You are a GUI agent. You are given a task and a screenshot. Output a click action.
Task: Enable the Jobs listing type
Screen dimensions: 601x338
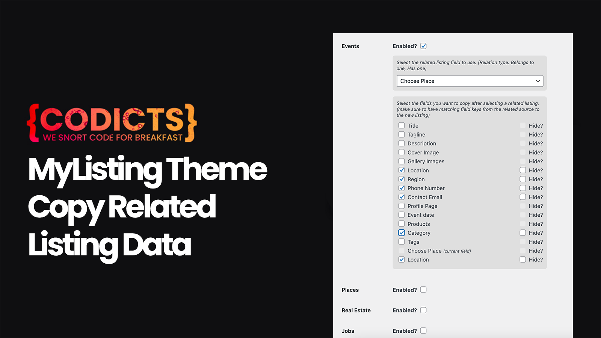tap(423, 330)
